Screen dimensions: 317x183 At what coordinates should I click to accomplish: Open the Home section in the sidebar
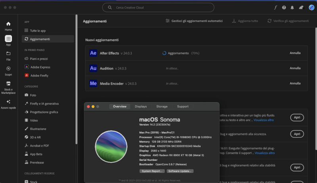pos(8,26)
